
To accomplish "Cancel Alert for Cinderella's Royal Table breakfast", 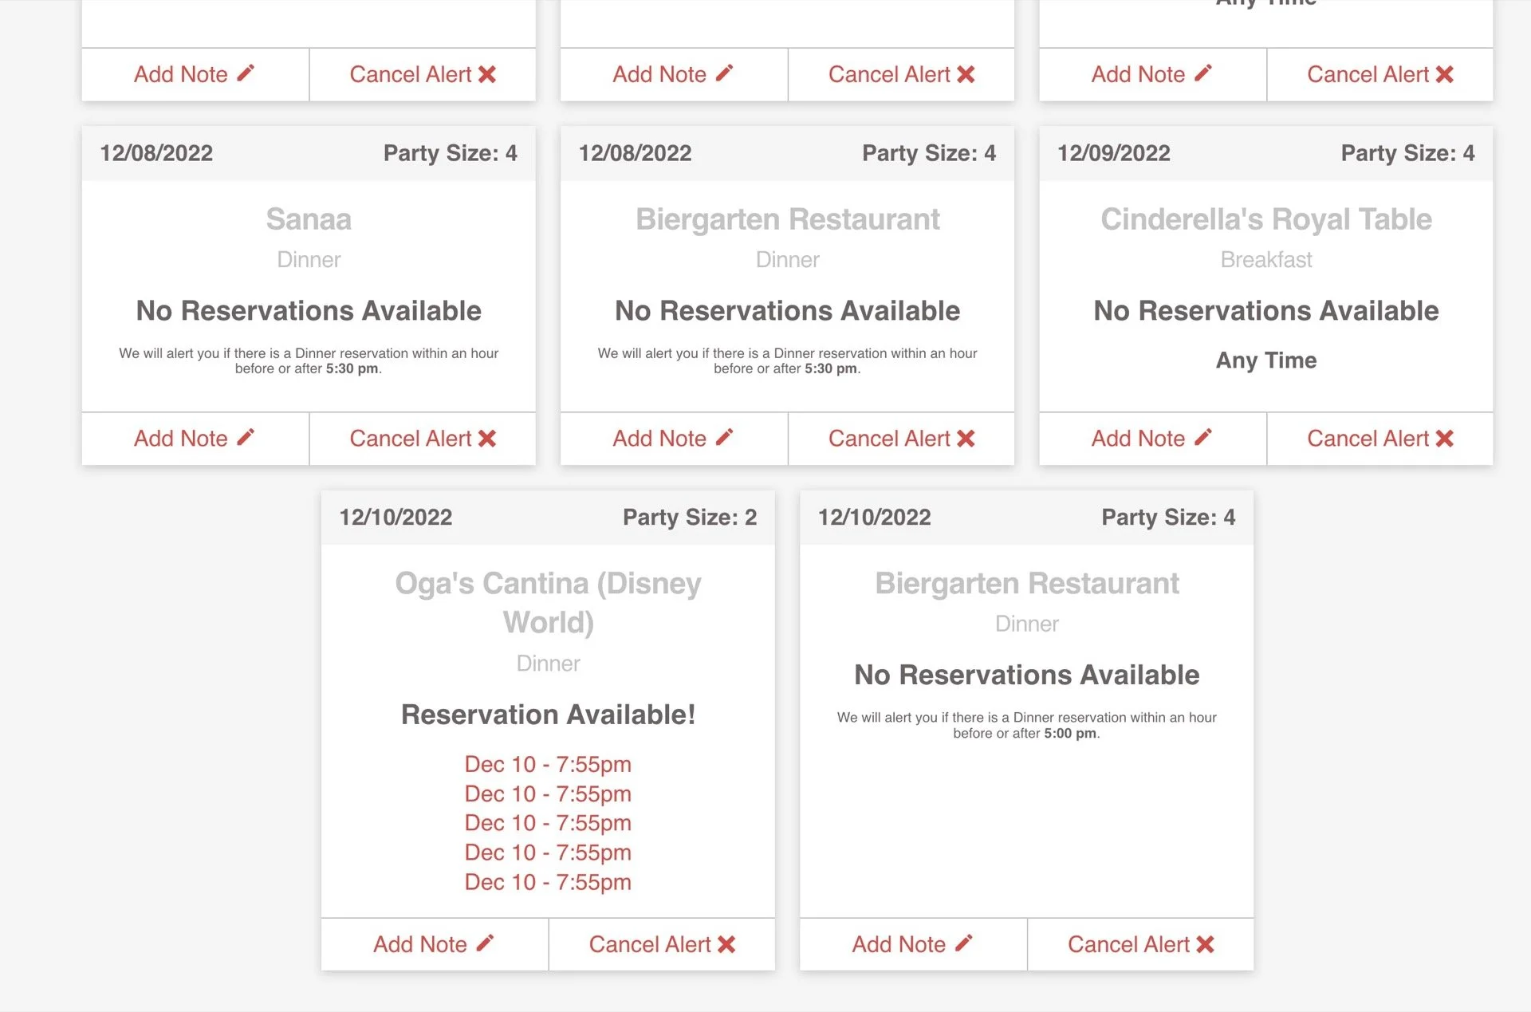I will point(1368,439).
